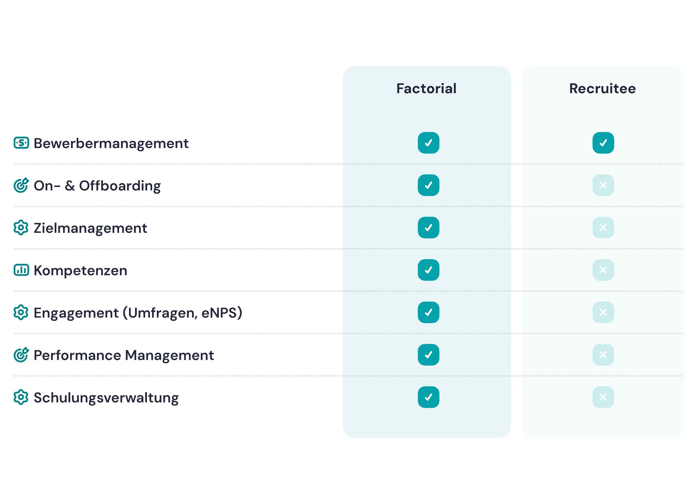Click the Bewerbermanagement row icon
This screenshot has width=698, height=504.
coord(21,143)
